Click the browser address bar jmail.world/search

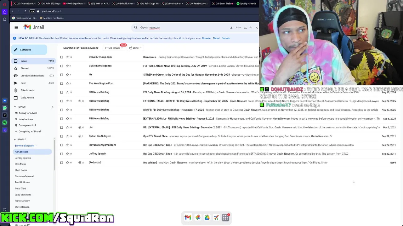52,11
